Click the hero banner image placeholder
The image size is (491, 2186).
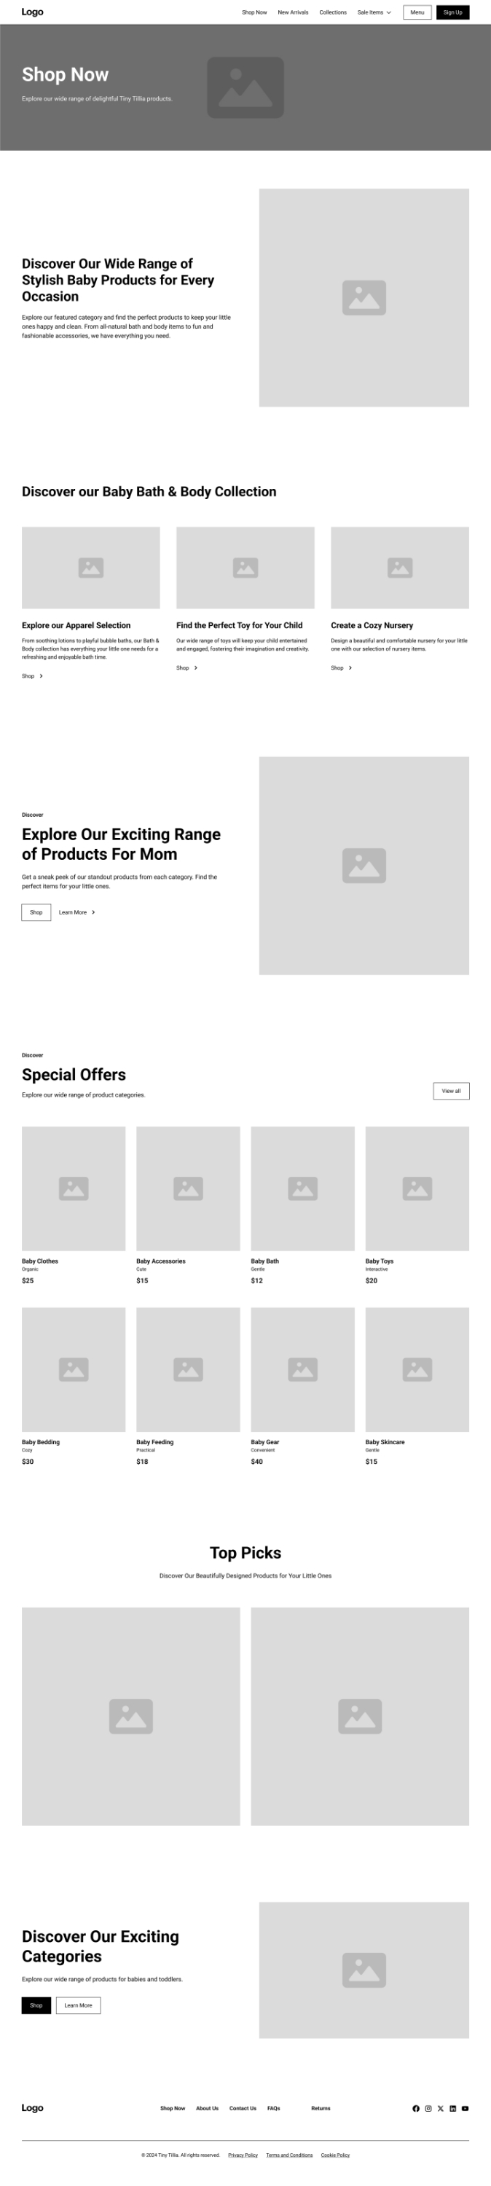click(x=245, y=87)
